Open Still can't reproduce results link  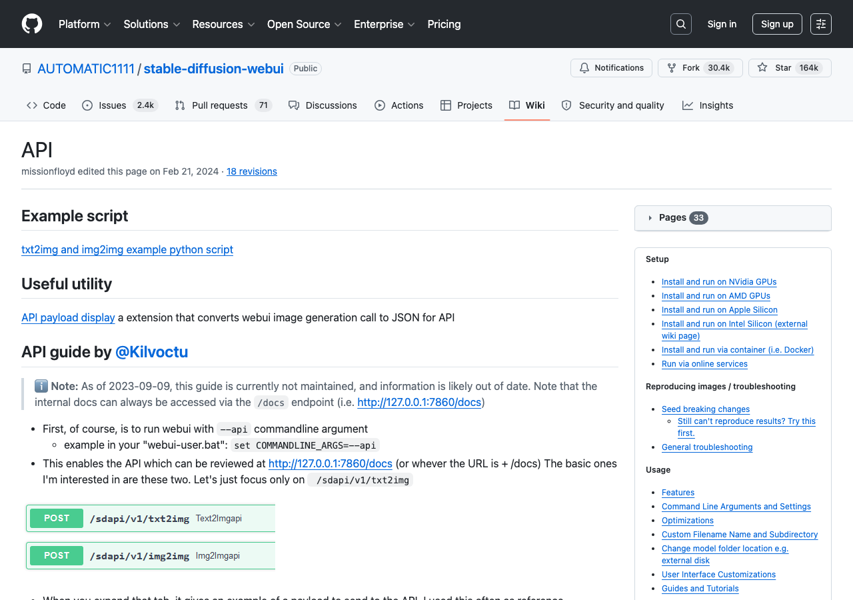pos(746,427)
